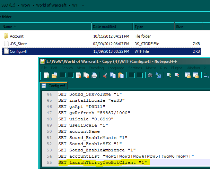The height and width of the screenshot is (169, 210).
Task: Open the Plugins menu
Action: tap(176, 68)
